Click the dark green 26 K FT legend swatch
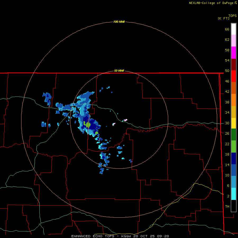The image size is (238, 238). pyautogui.click(x=234, y=135)
